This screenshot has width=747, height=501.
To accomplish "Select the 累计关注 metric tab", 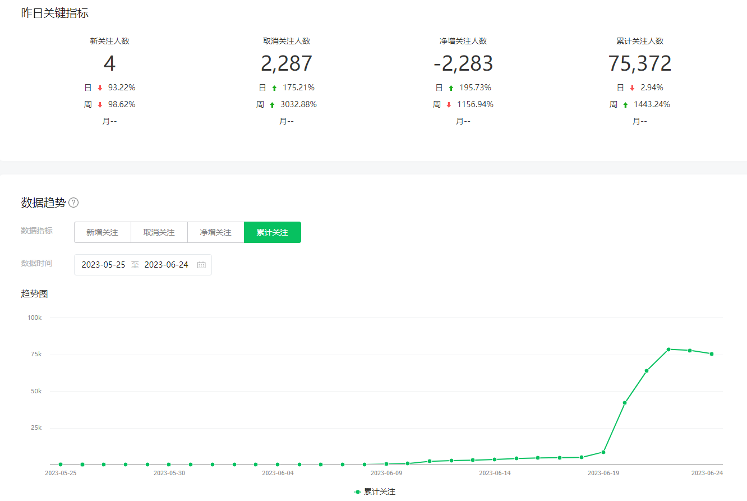I will [x=273, y=232].
